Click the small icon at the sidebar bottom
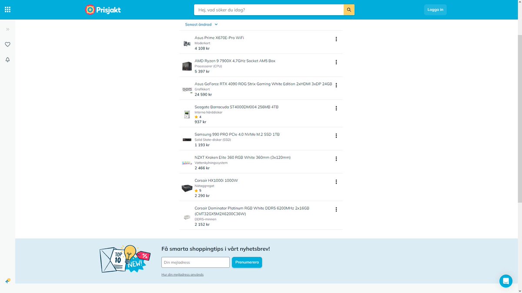Image resolution: width=522 pixels, height=293 pixels. pos(7,281)
